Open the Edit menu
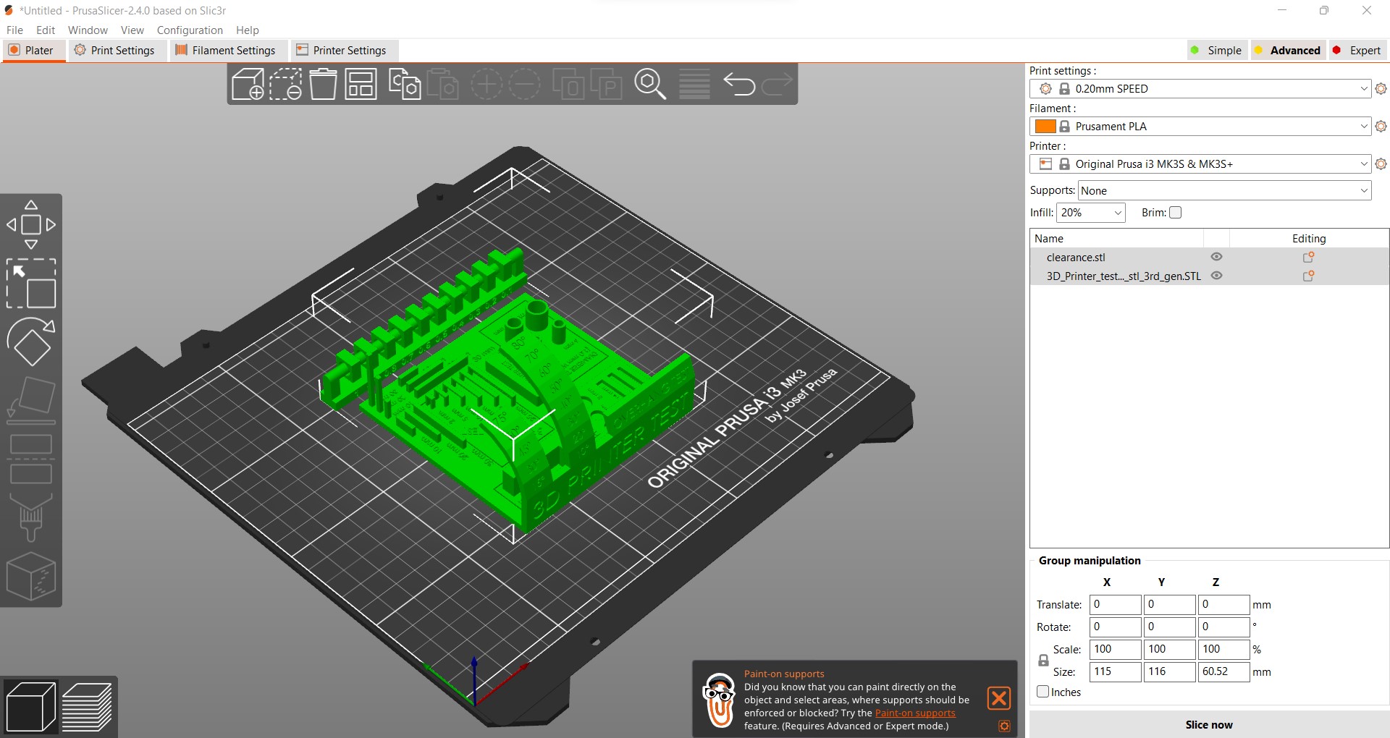This screenshot has height=738, width=1390. point(46,30)
